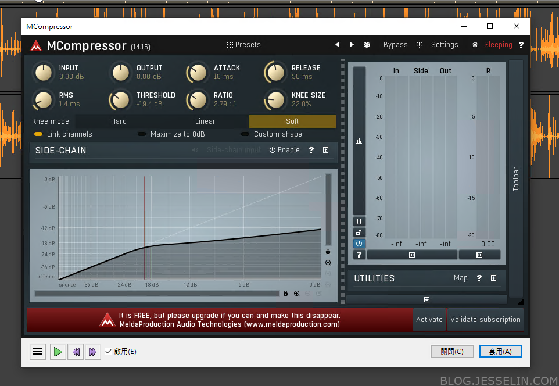This screenshot has width=559, height=386.
Task: Click the ATTACK knob
Action: tap(198, 73)
